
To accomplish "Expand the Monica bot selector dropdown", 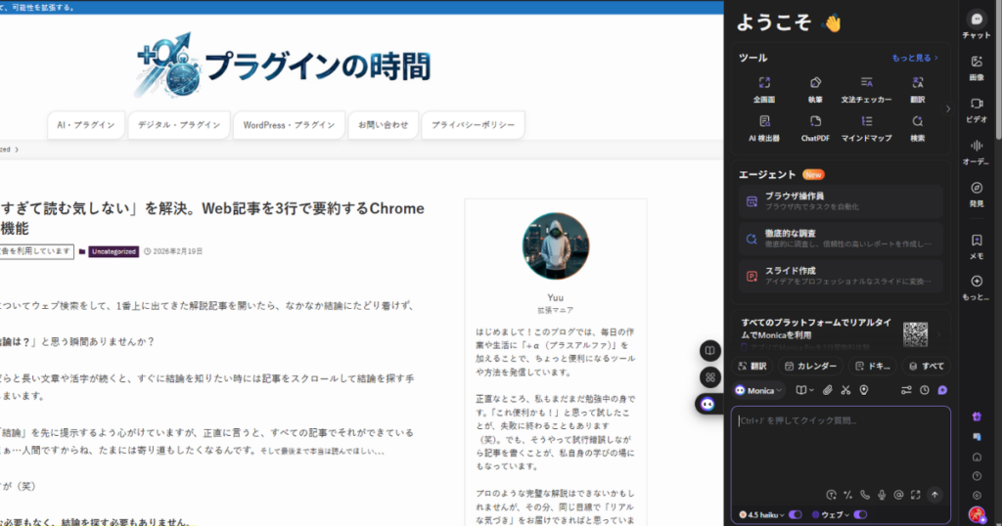I will (x=759, y=390).
